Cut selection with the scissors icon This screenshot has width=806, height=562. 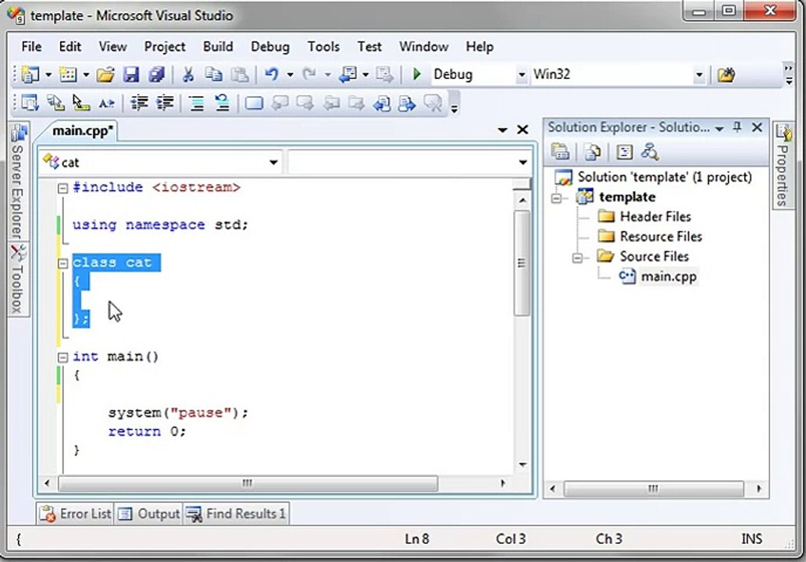tap(187, 75)
